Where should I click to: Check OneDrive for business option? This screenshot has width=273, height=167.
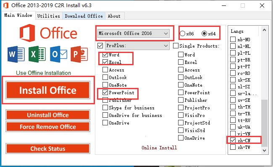105,115
